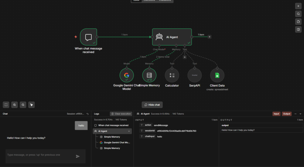Click the create: spreadsheet subtitle
Screen dimensions: 304x167
217,90
